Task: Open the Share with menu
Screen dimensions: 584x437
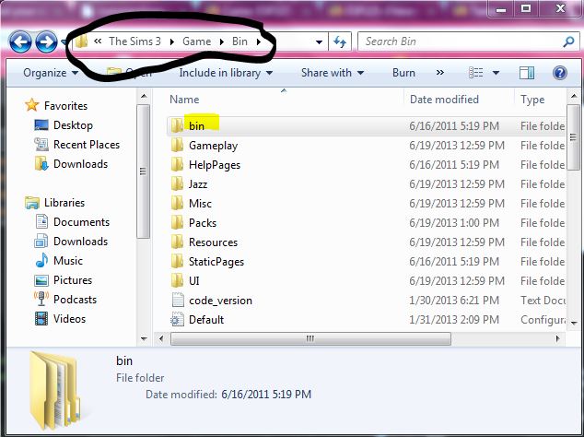Action: click(x=333, y=73)
